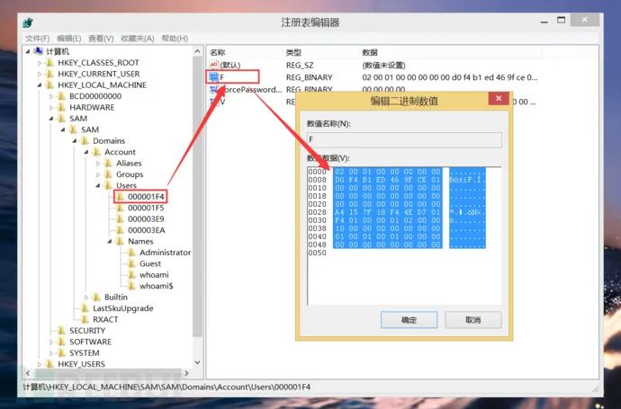Click the tree scroll-up arrow

click(198, 51)
